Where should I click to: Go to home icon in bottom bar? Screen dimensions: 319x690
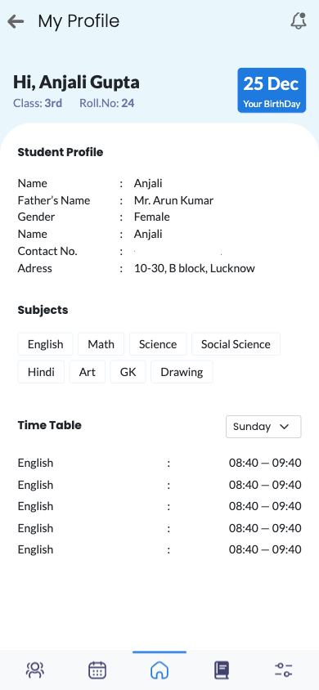point(159,670)
